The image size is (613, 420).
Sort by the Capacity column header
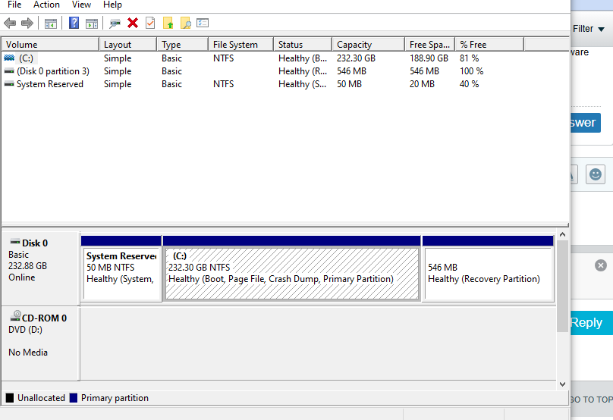click(x=368, y=45)
